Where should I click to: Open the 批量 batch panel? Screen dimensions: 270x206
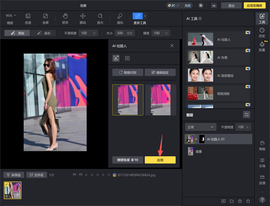point(262,47)
